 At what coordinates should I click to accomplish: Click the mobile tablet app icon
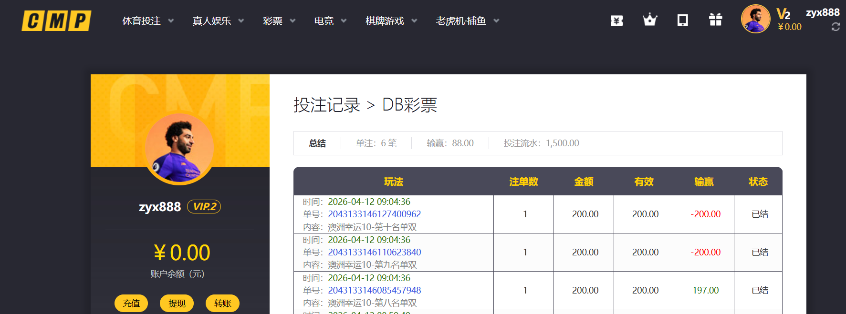pos(682,20)
